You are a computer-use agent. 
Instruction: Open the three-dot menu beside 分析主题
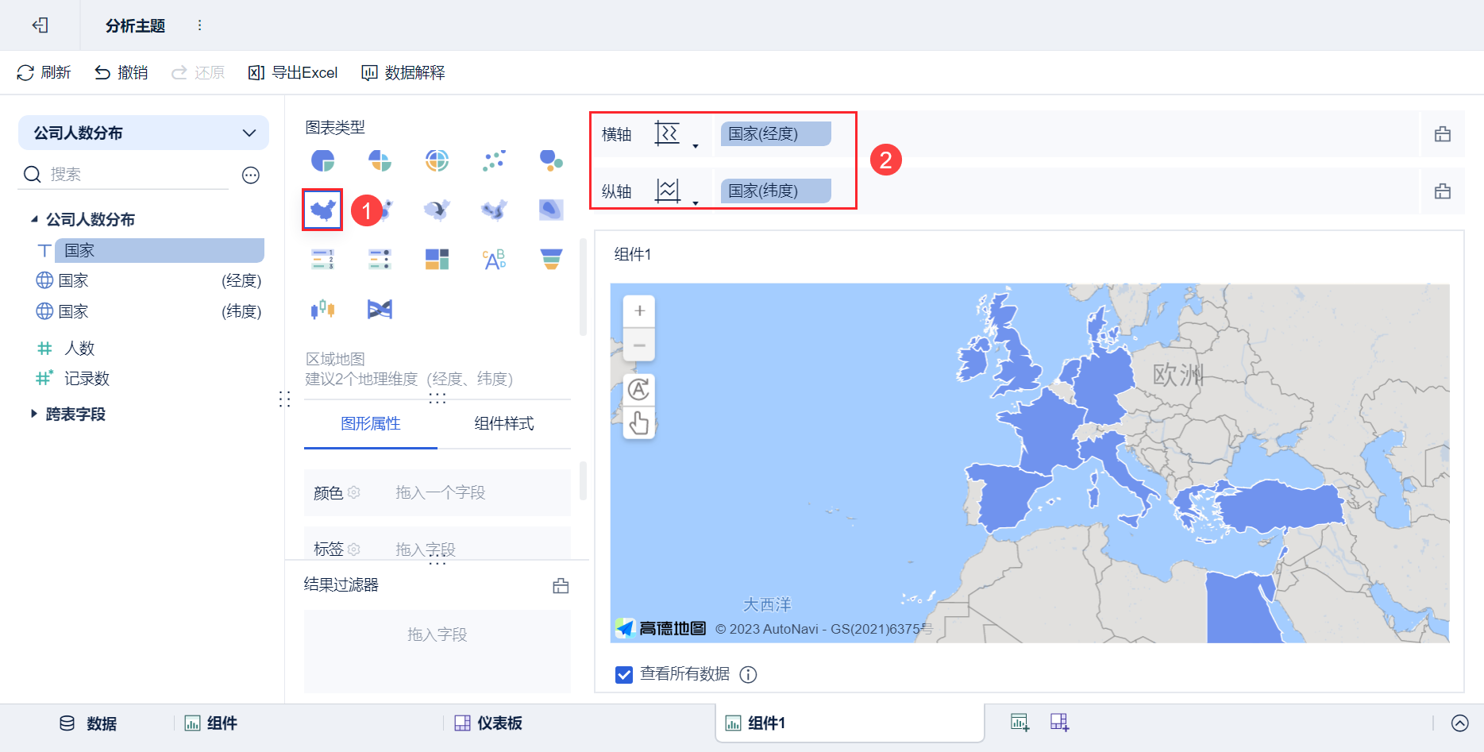pyautogui.click(x=199, y=25)
